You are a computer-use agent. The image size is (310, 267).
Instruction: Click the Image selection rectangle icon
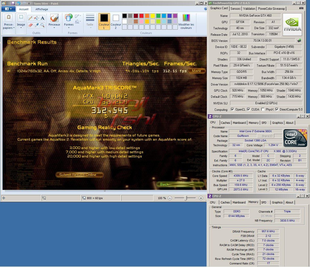tap(21, 17)
